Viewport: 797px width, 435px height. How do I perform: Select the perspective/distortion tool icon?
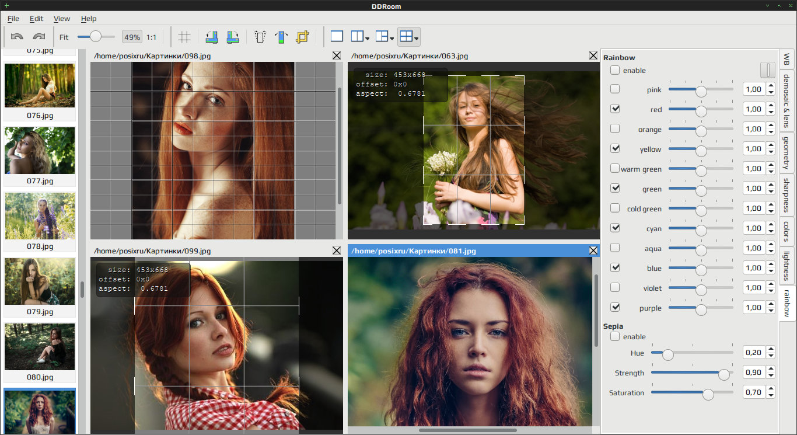(x=260, y=37)
